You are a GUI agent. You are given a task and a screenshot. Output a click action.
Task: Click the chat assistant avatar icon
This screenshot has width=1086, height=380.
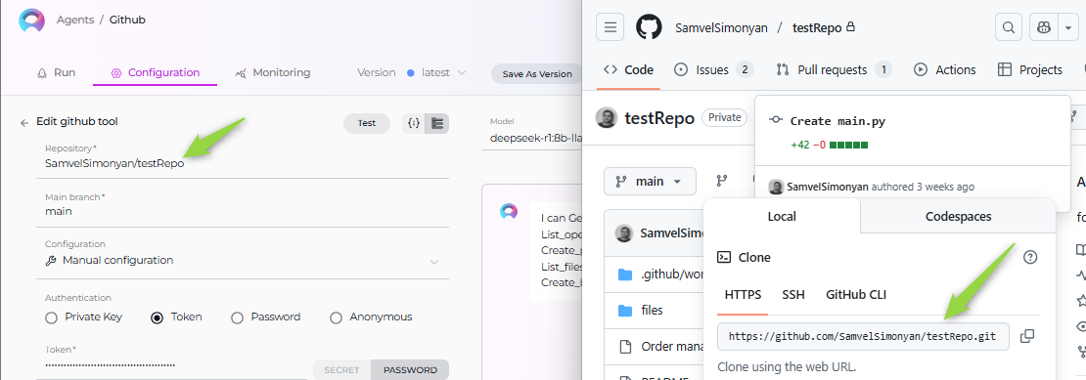tap(509, 211)
